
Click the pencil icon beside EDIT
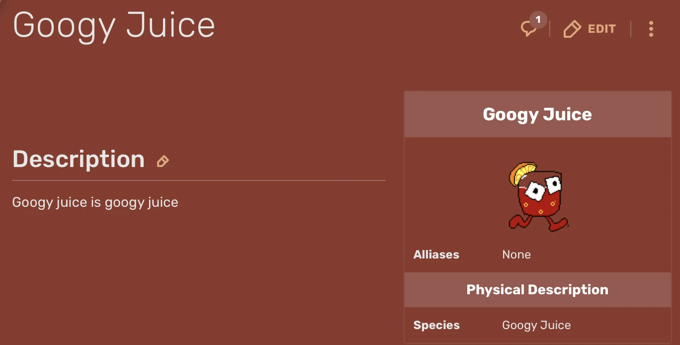pyautogui.click(x=572, y=29)
